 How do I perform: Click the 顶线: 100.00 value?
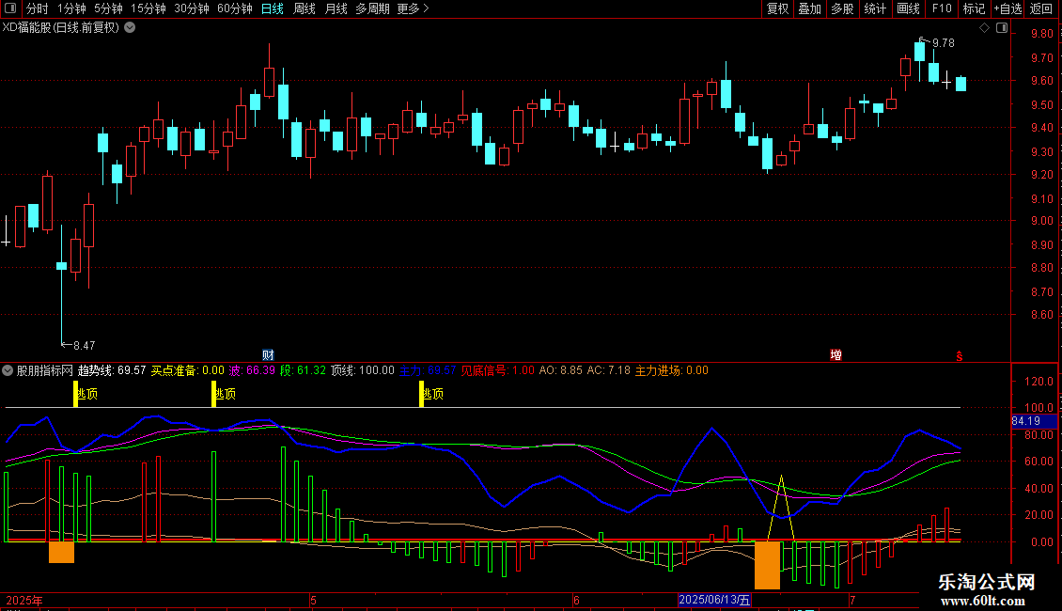[x=363, y=370]
